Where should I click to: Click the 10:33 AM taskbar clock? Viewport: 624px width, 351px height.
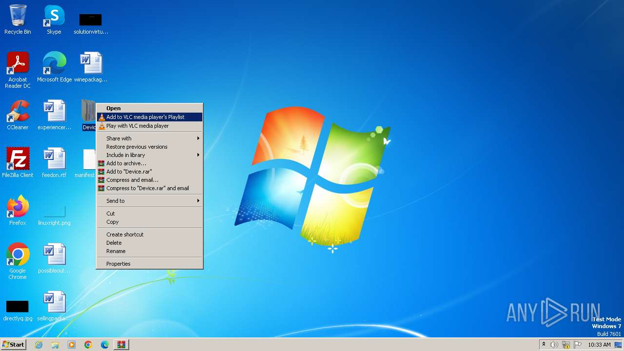click(x=599, y=345)
